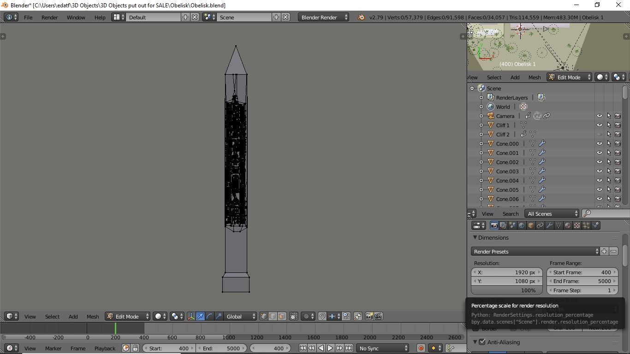Click the mesh data icon beside Cliff 1
This screenshot has height=354, width=630.
pyautogui.click(x=523, y=125)
